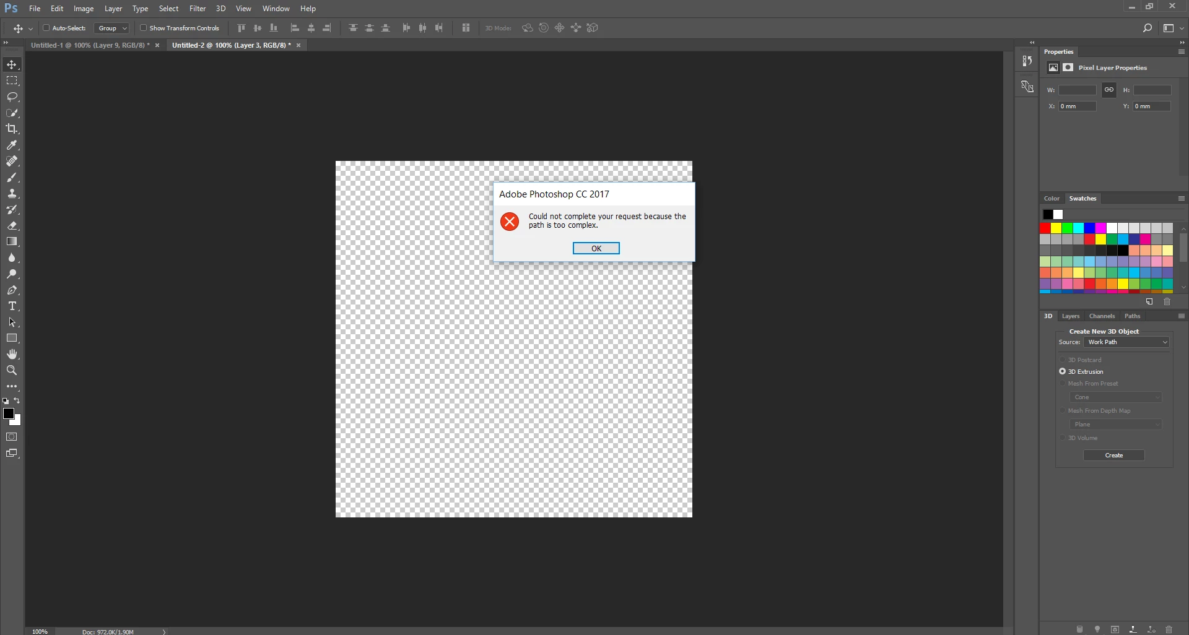Select the Gradient tool

12,241
